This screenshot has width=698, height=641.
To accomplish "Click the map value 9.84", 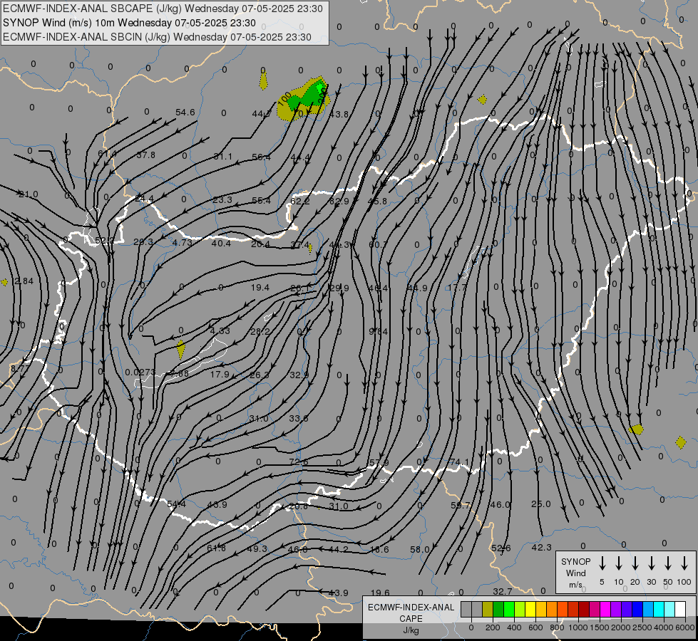I will (x=379, y=331).
